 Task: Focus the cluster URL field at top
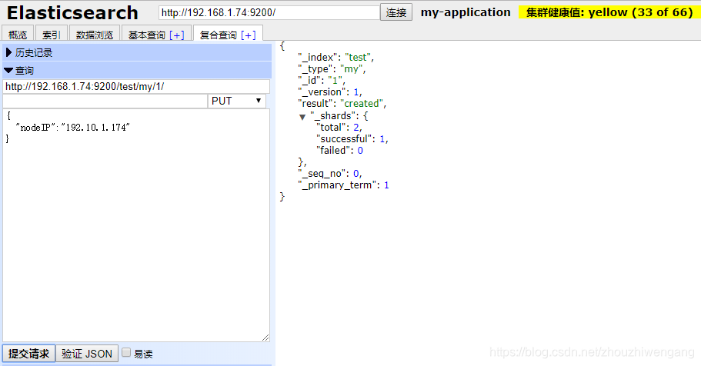pos(269,12)
